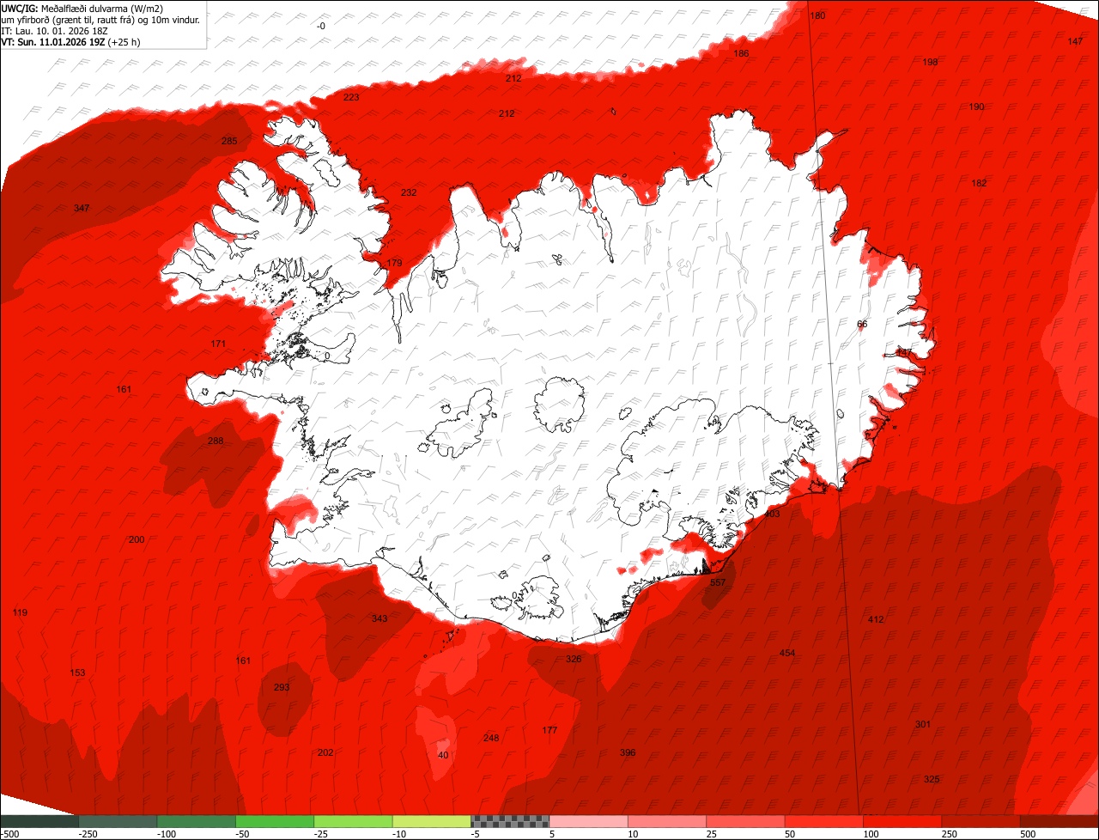
Task: Select the -50 to -25 legend swatch
Action: [275, 821]
